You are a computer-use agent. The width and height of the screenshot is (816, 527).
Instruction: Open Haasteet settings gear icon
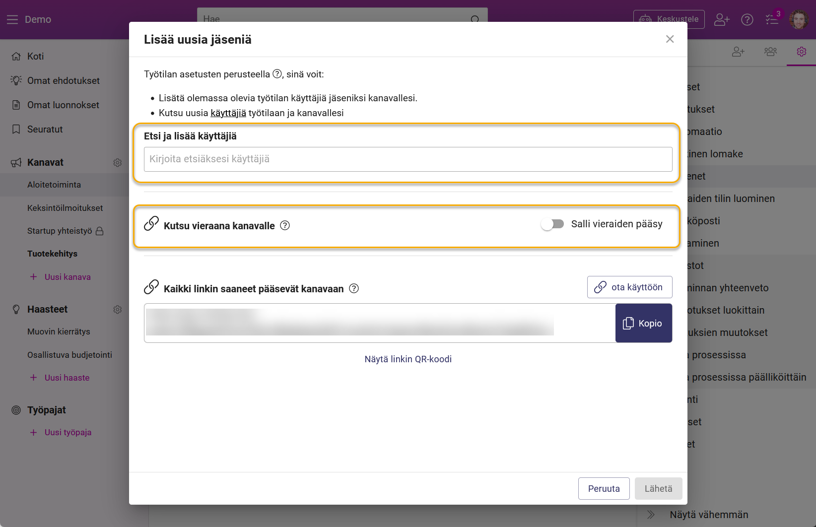(x=118, y=310)
